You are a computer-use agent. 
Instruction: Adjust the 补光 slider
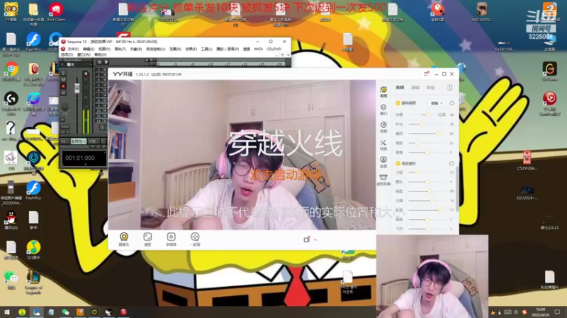(427, 124)
